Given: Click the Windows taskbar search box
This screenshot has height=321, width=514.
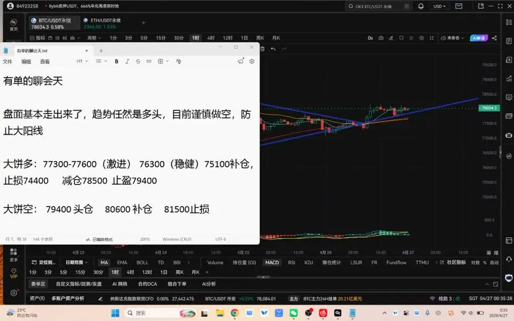Looking at the screenshot, I should (x=161, y=313).
